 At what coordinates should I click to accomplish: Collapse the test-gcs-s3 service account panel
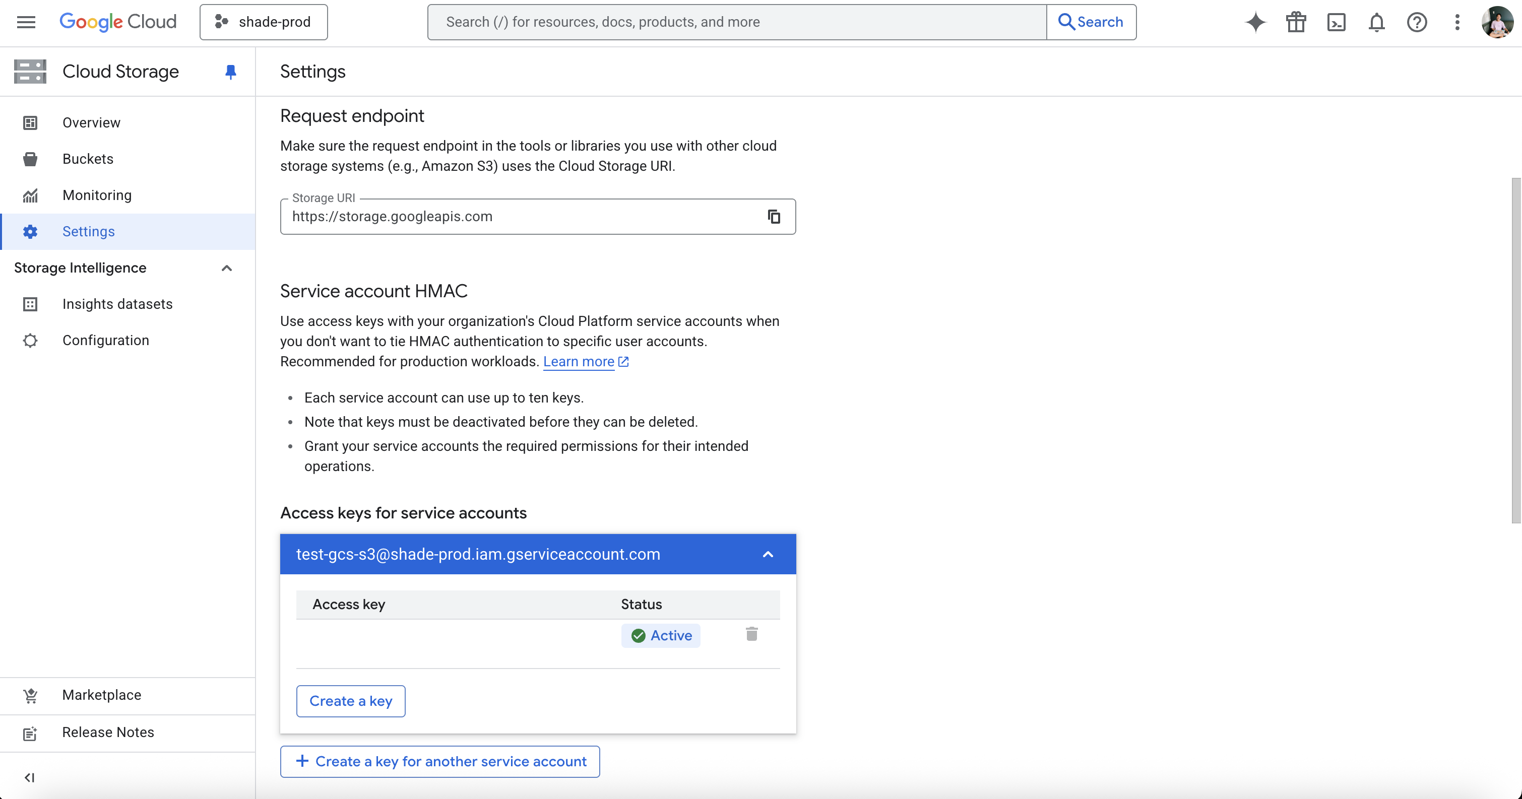[x=768, y=554]
